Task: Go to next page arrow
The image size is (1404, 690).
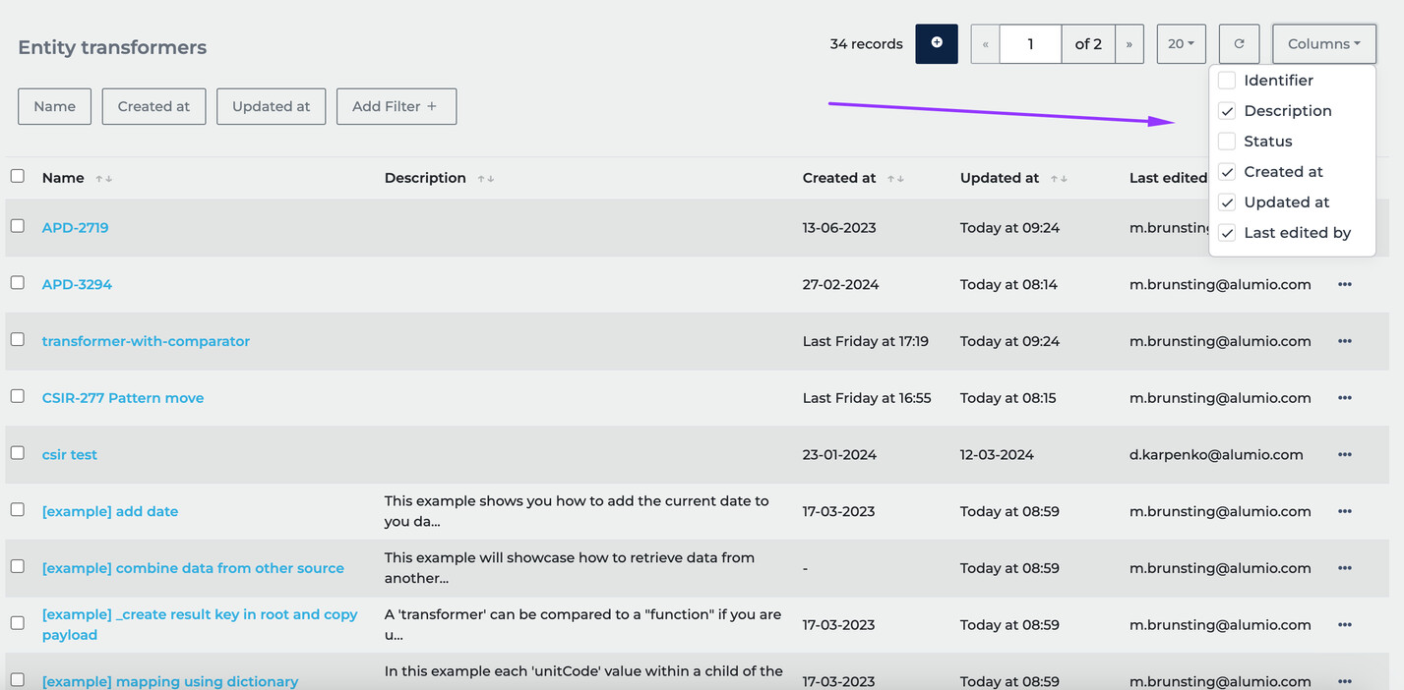Action: 1129,44
